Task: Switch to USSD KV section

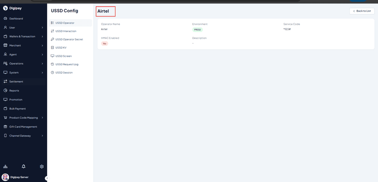Action: click(x=70, y=48)
